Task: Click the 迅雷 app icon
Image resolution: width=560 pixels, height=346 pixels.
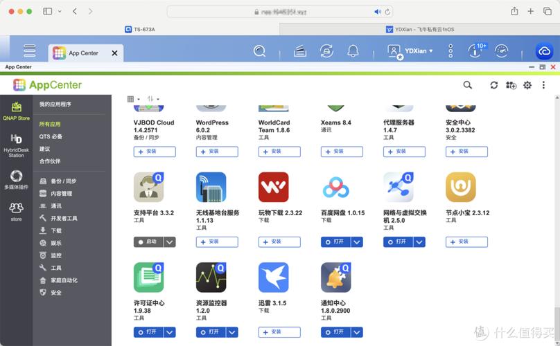Action: click(x=273, y=277)
